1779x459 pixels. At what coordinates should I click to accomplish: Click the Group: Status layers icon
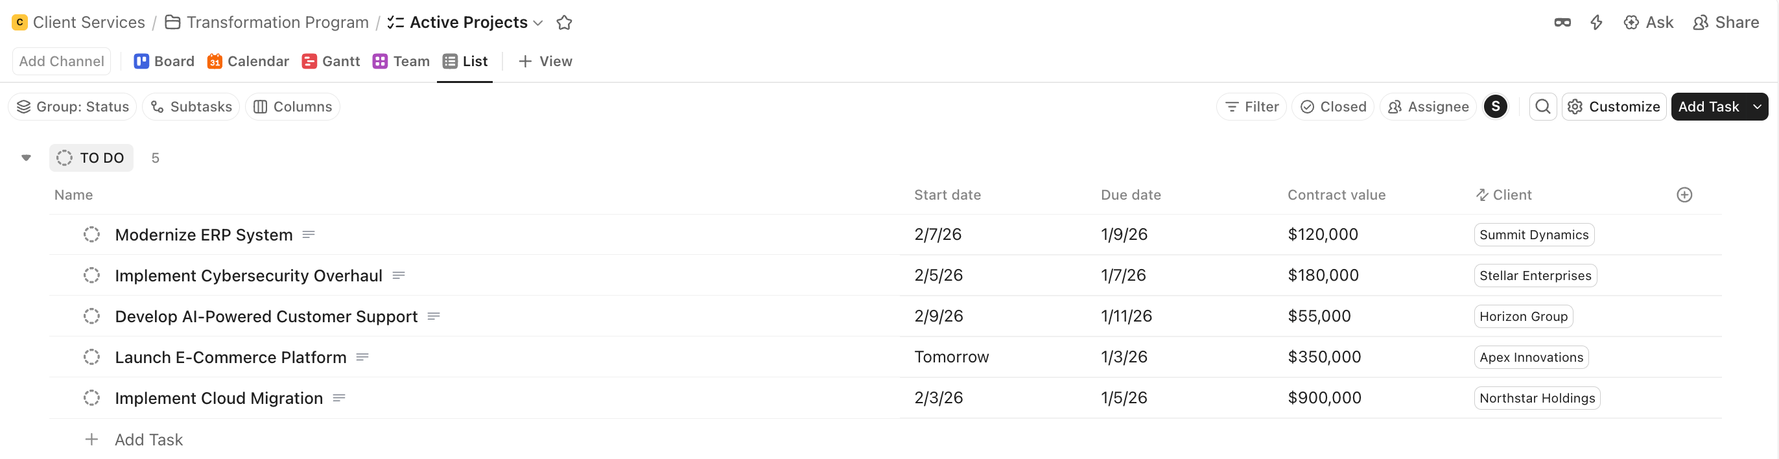[25, 106]
